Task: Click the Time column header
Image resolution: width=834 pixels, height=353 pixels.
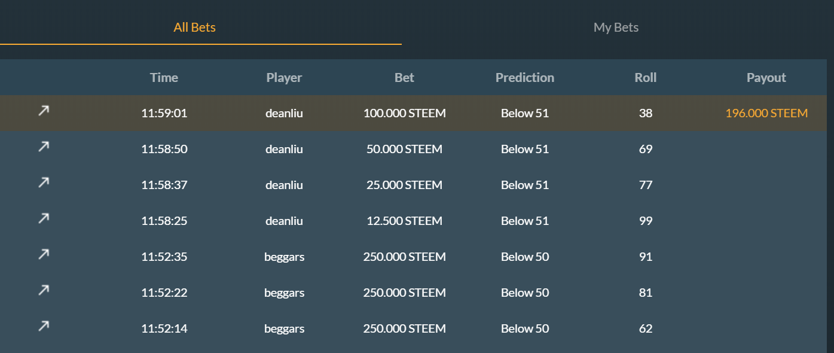Action: click(164, 78)
